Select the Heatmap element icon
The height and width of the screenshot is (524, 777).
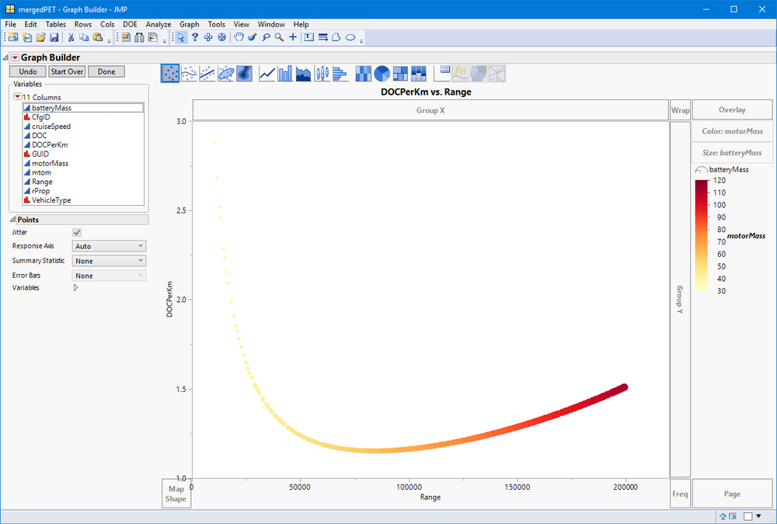(363, 74)
